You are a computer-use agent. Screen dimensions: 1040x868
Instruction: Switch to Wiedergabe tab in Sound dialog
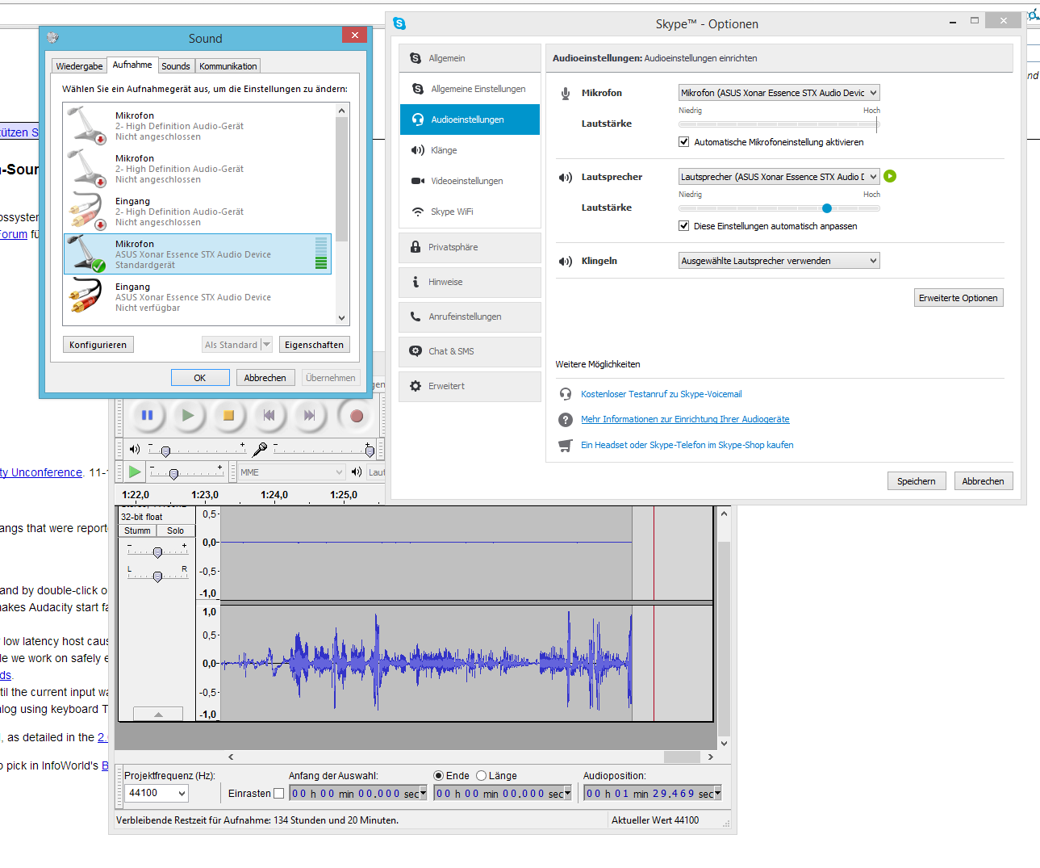[79, 66]
